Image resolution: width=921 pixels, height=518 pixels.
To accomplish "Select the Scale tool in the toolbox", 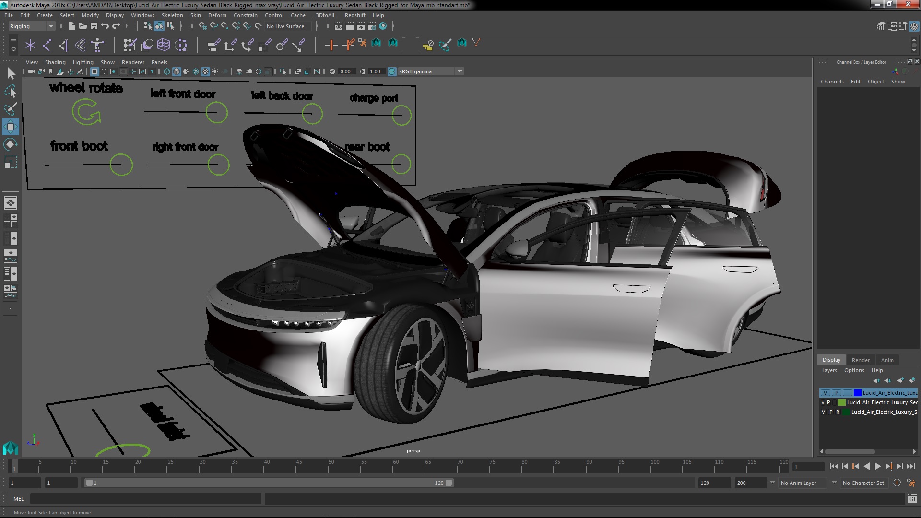I will [10, 162].
